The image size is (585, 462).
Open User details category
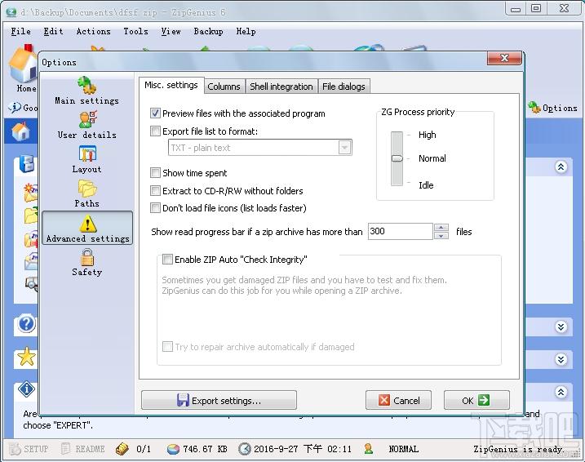coord(87,125)
